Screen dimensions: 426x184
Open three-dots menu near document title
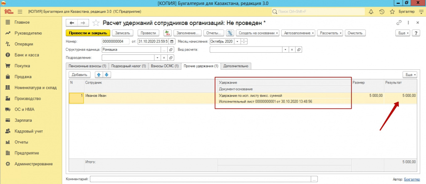(x=409, y=23)
